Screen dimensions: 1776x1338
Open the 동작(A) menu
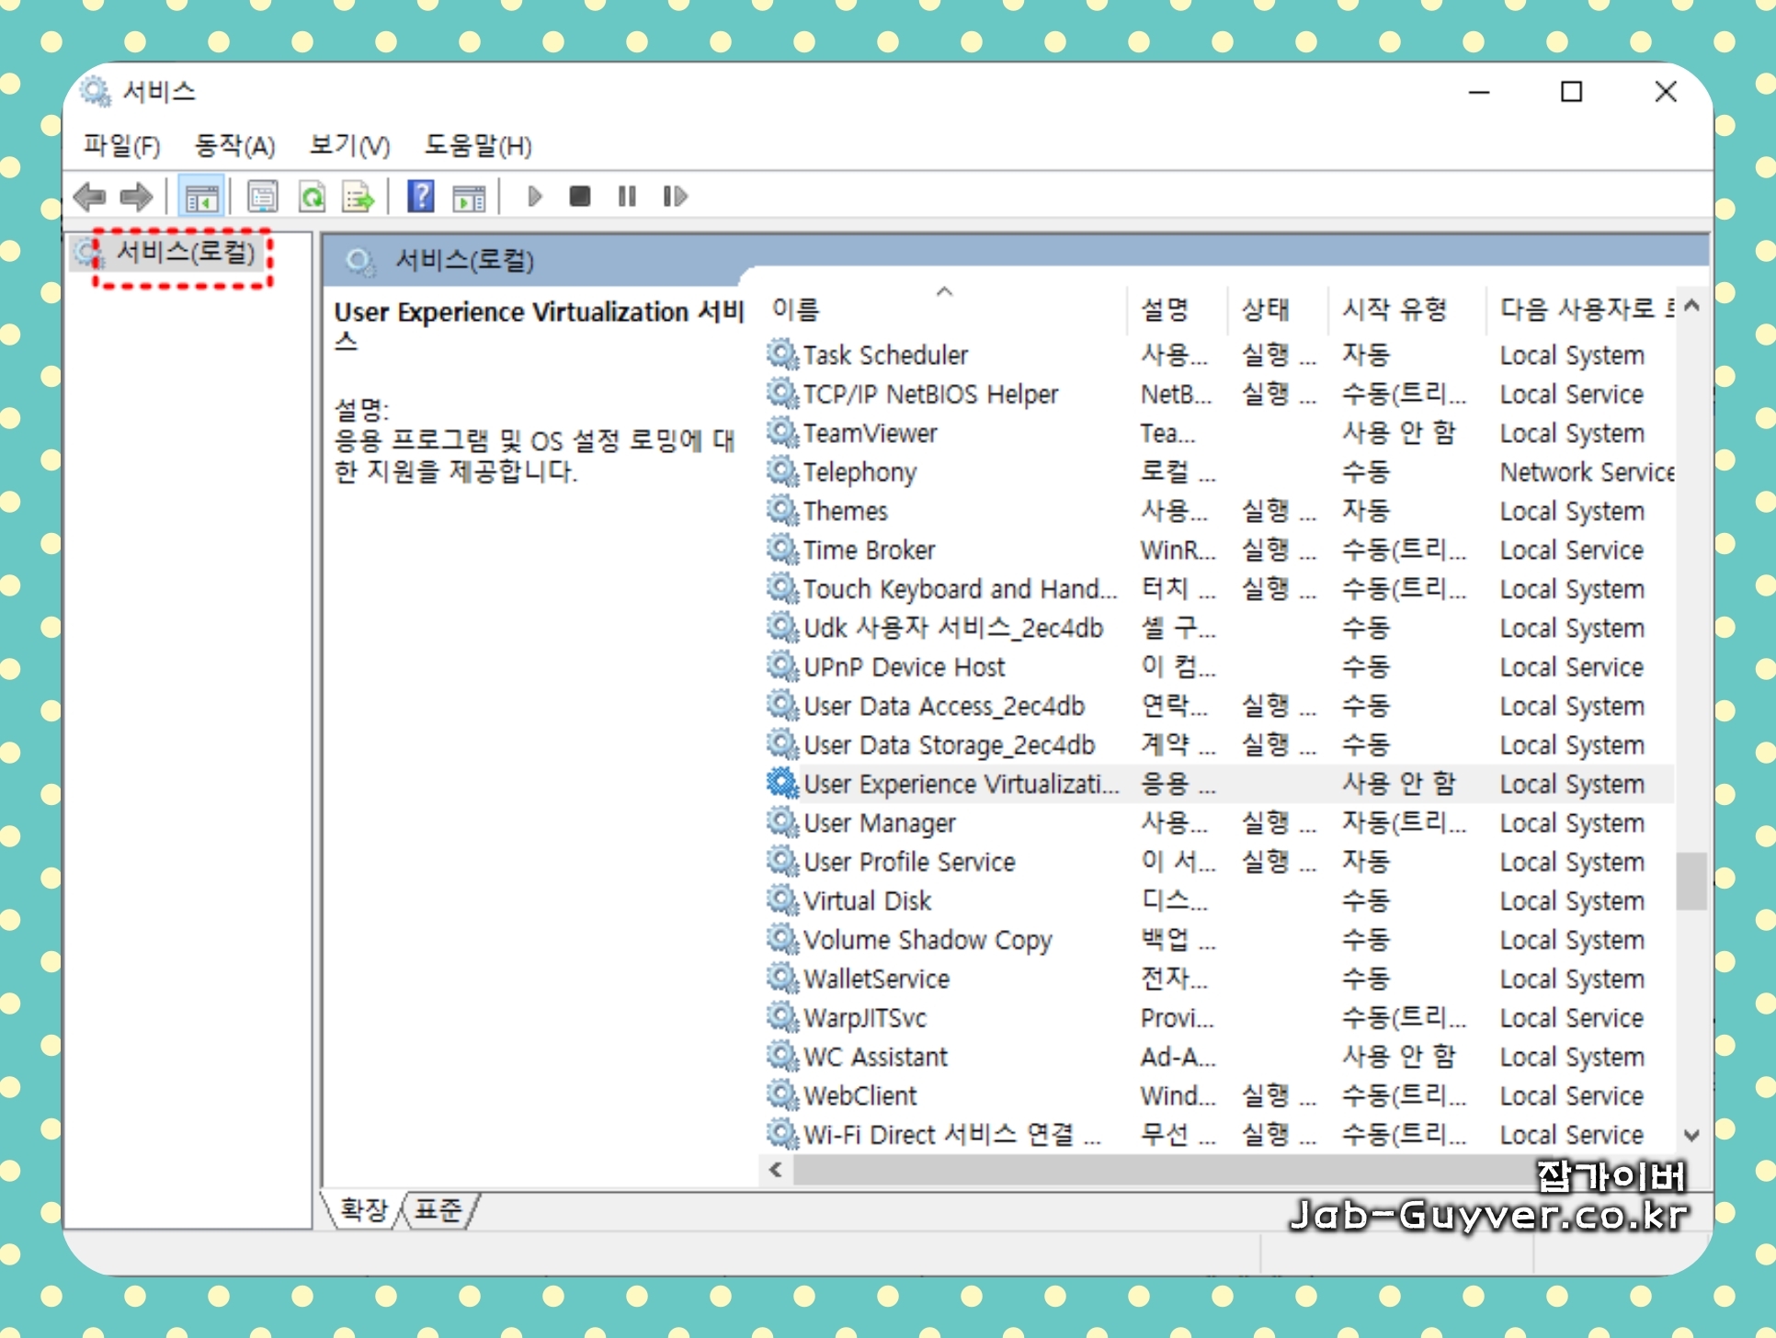234,146
